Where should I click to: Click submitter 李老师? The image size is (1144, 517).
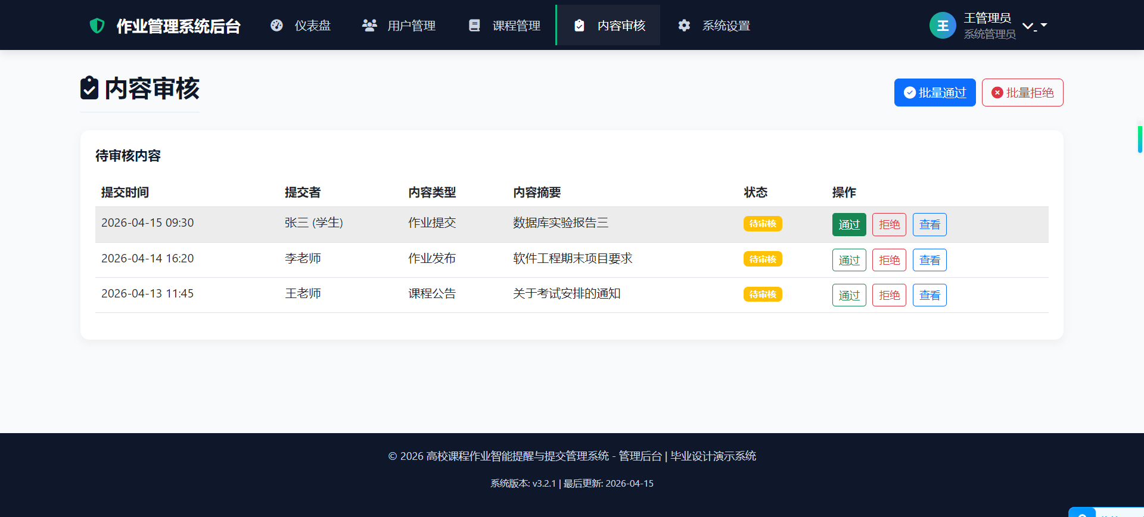303,258
